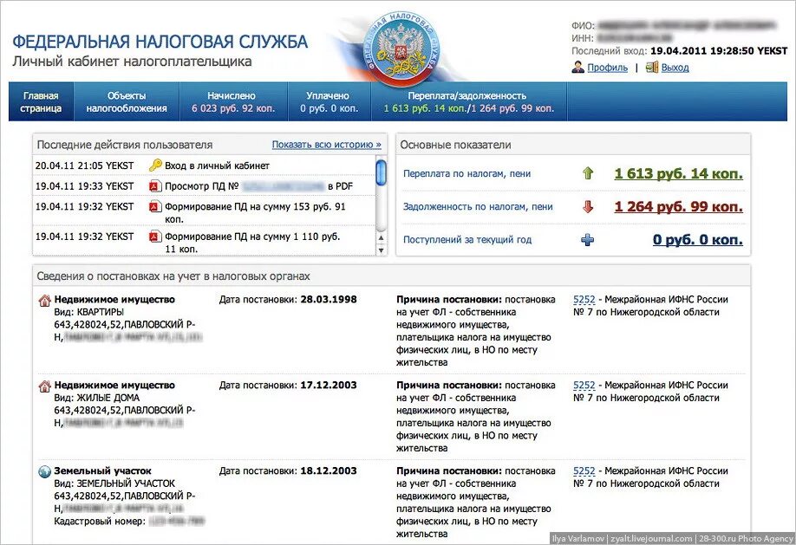Click green up arrow for Переплата по налогам
The width and height of the screenshot is (796, 545).
(x=588, y=173)
